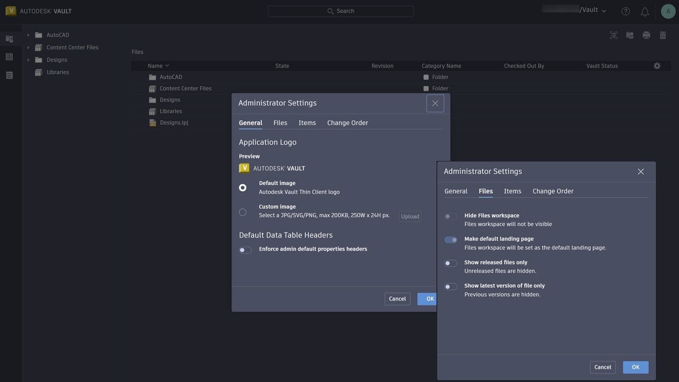This screenshot has height=382, width=679.
Task: Select the underlined General tab in the General-tab dialog
Action: pos(251,123)
